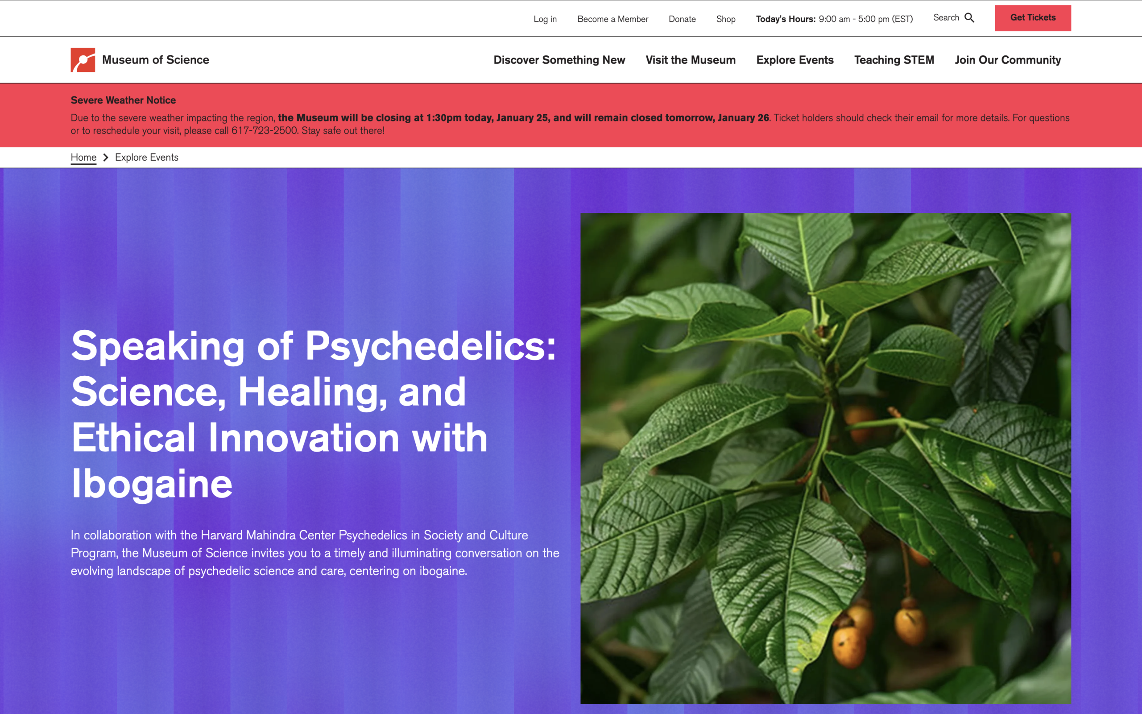
Task: Go to Home via the breadcrumb
Action: [x=83, y=157]
